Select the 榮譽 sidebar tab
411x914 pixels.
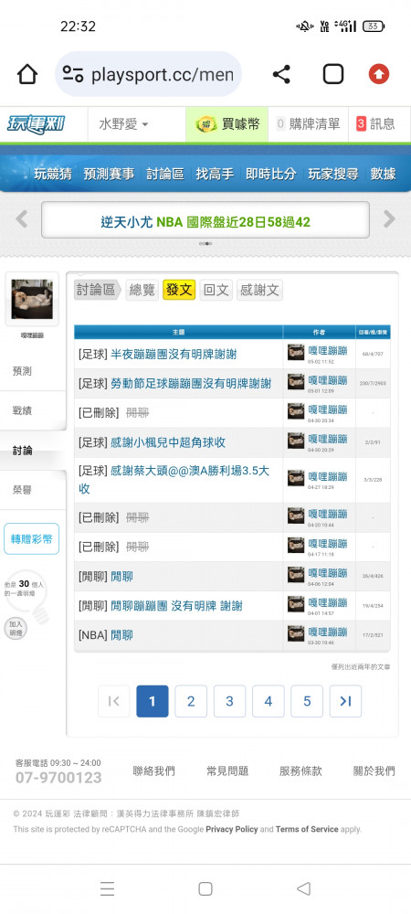[x=22, y=490]
